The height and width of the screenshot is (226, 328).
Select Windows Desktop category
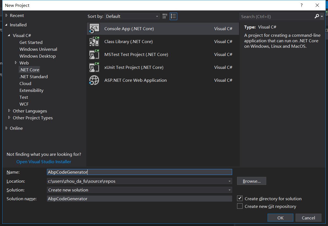tap(37, 56)
